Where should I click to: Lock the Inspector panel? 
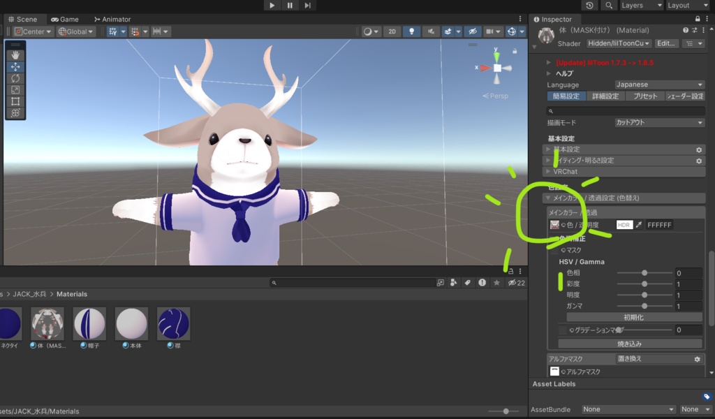(698, 19)
